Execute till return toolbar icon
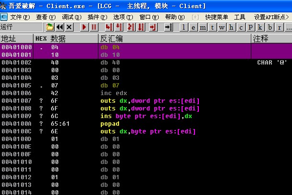 [153, 27]
